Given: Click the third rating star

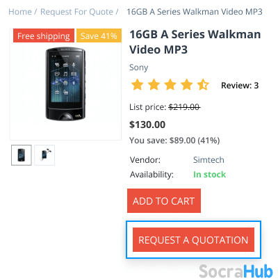Looking at the screenshot, I should (x=170, y=85).
